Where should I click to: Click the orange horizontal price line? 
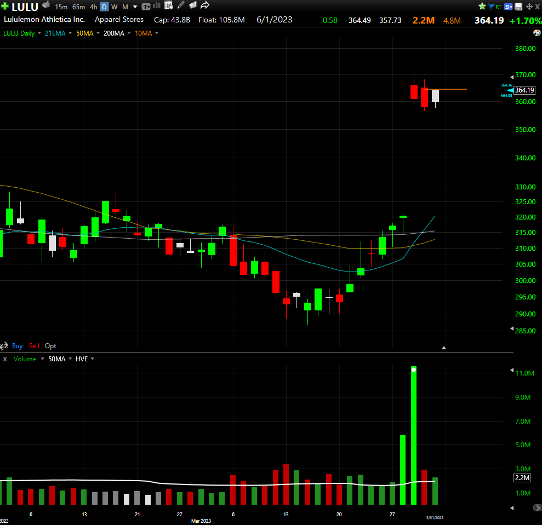tap(446, 89)
